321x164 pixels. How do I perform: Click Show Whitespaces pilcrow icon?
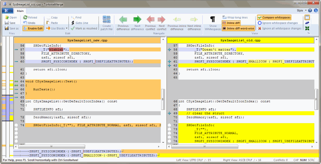[x=213, y=19]
